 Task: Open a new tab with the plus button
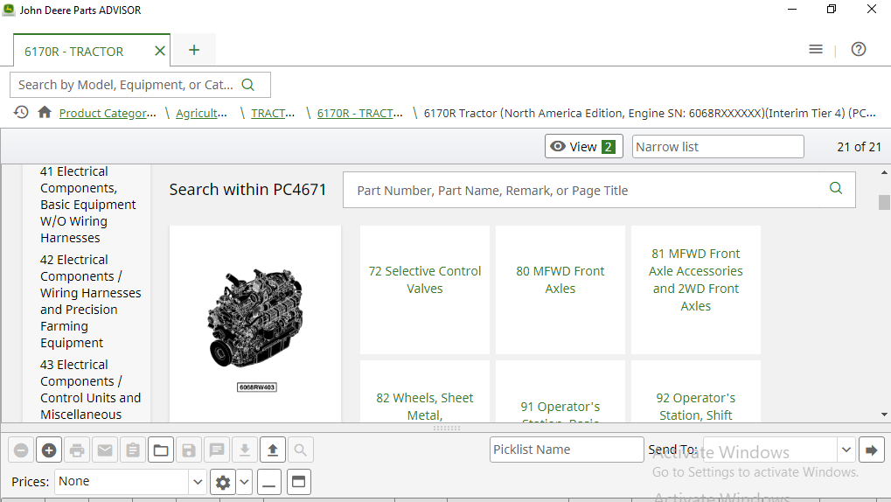pyautogui.click(x=194, y=50)
